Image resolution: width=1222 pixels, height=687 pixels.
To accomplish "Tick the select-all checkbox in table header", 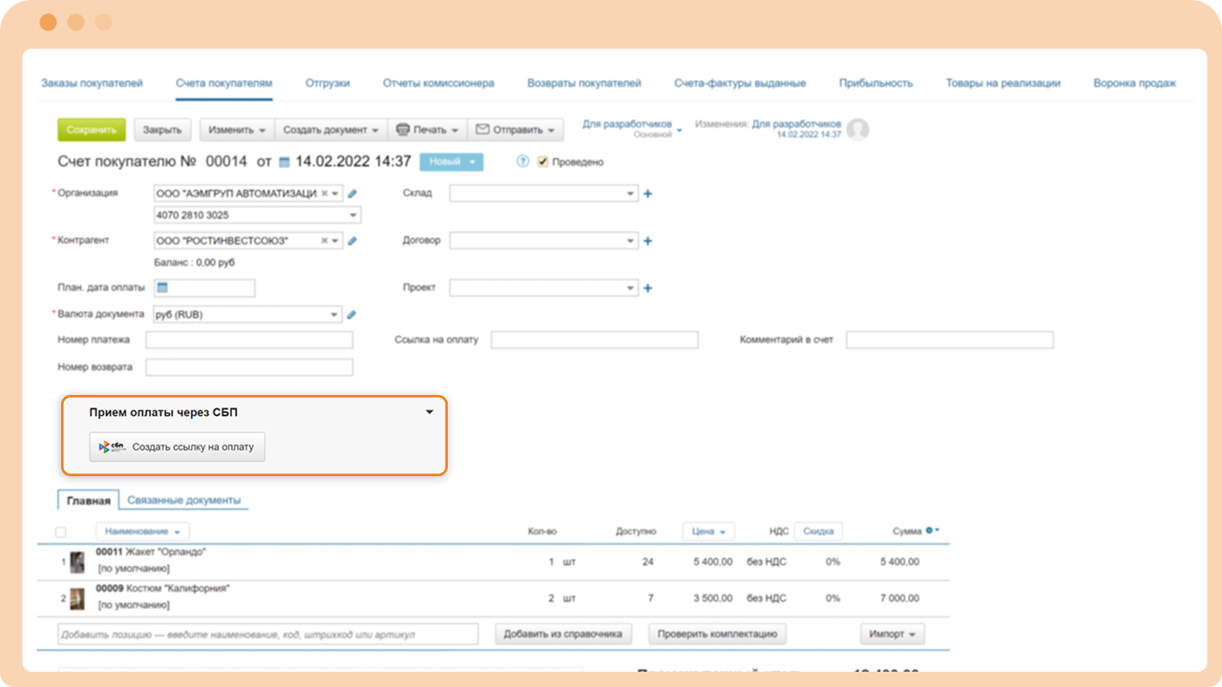I will pos(61,531).
